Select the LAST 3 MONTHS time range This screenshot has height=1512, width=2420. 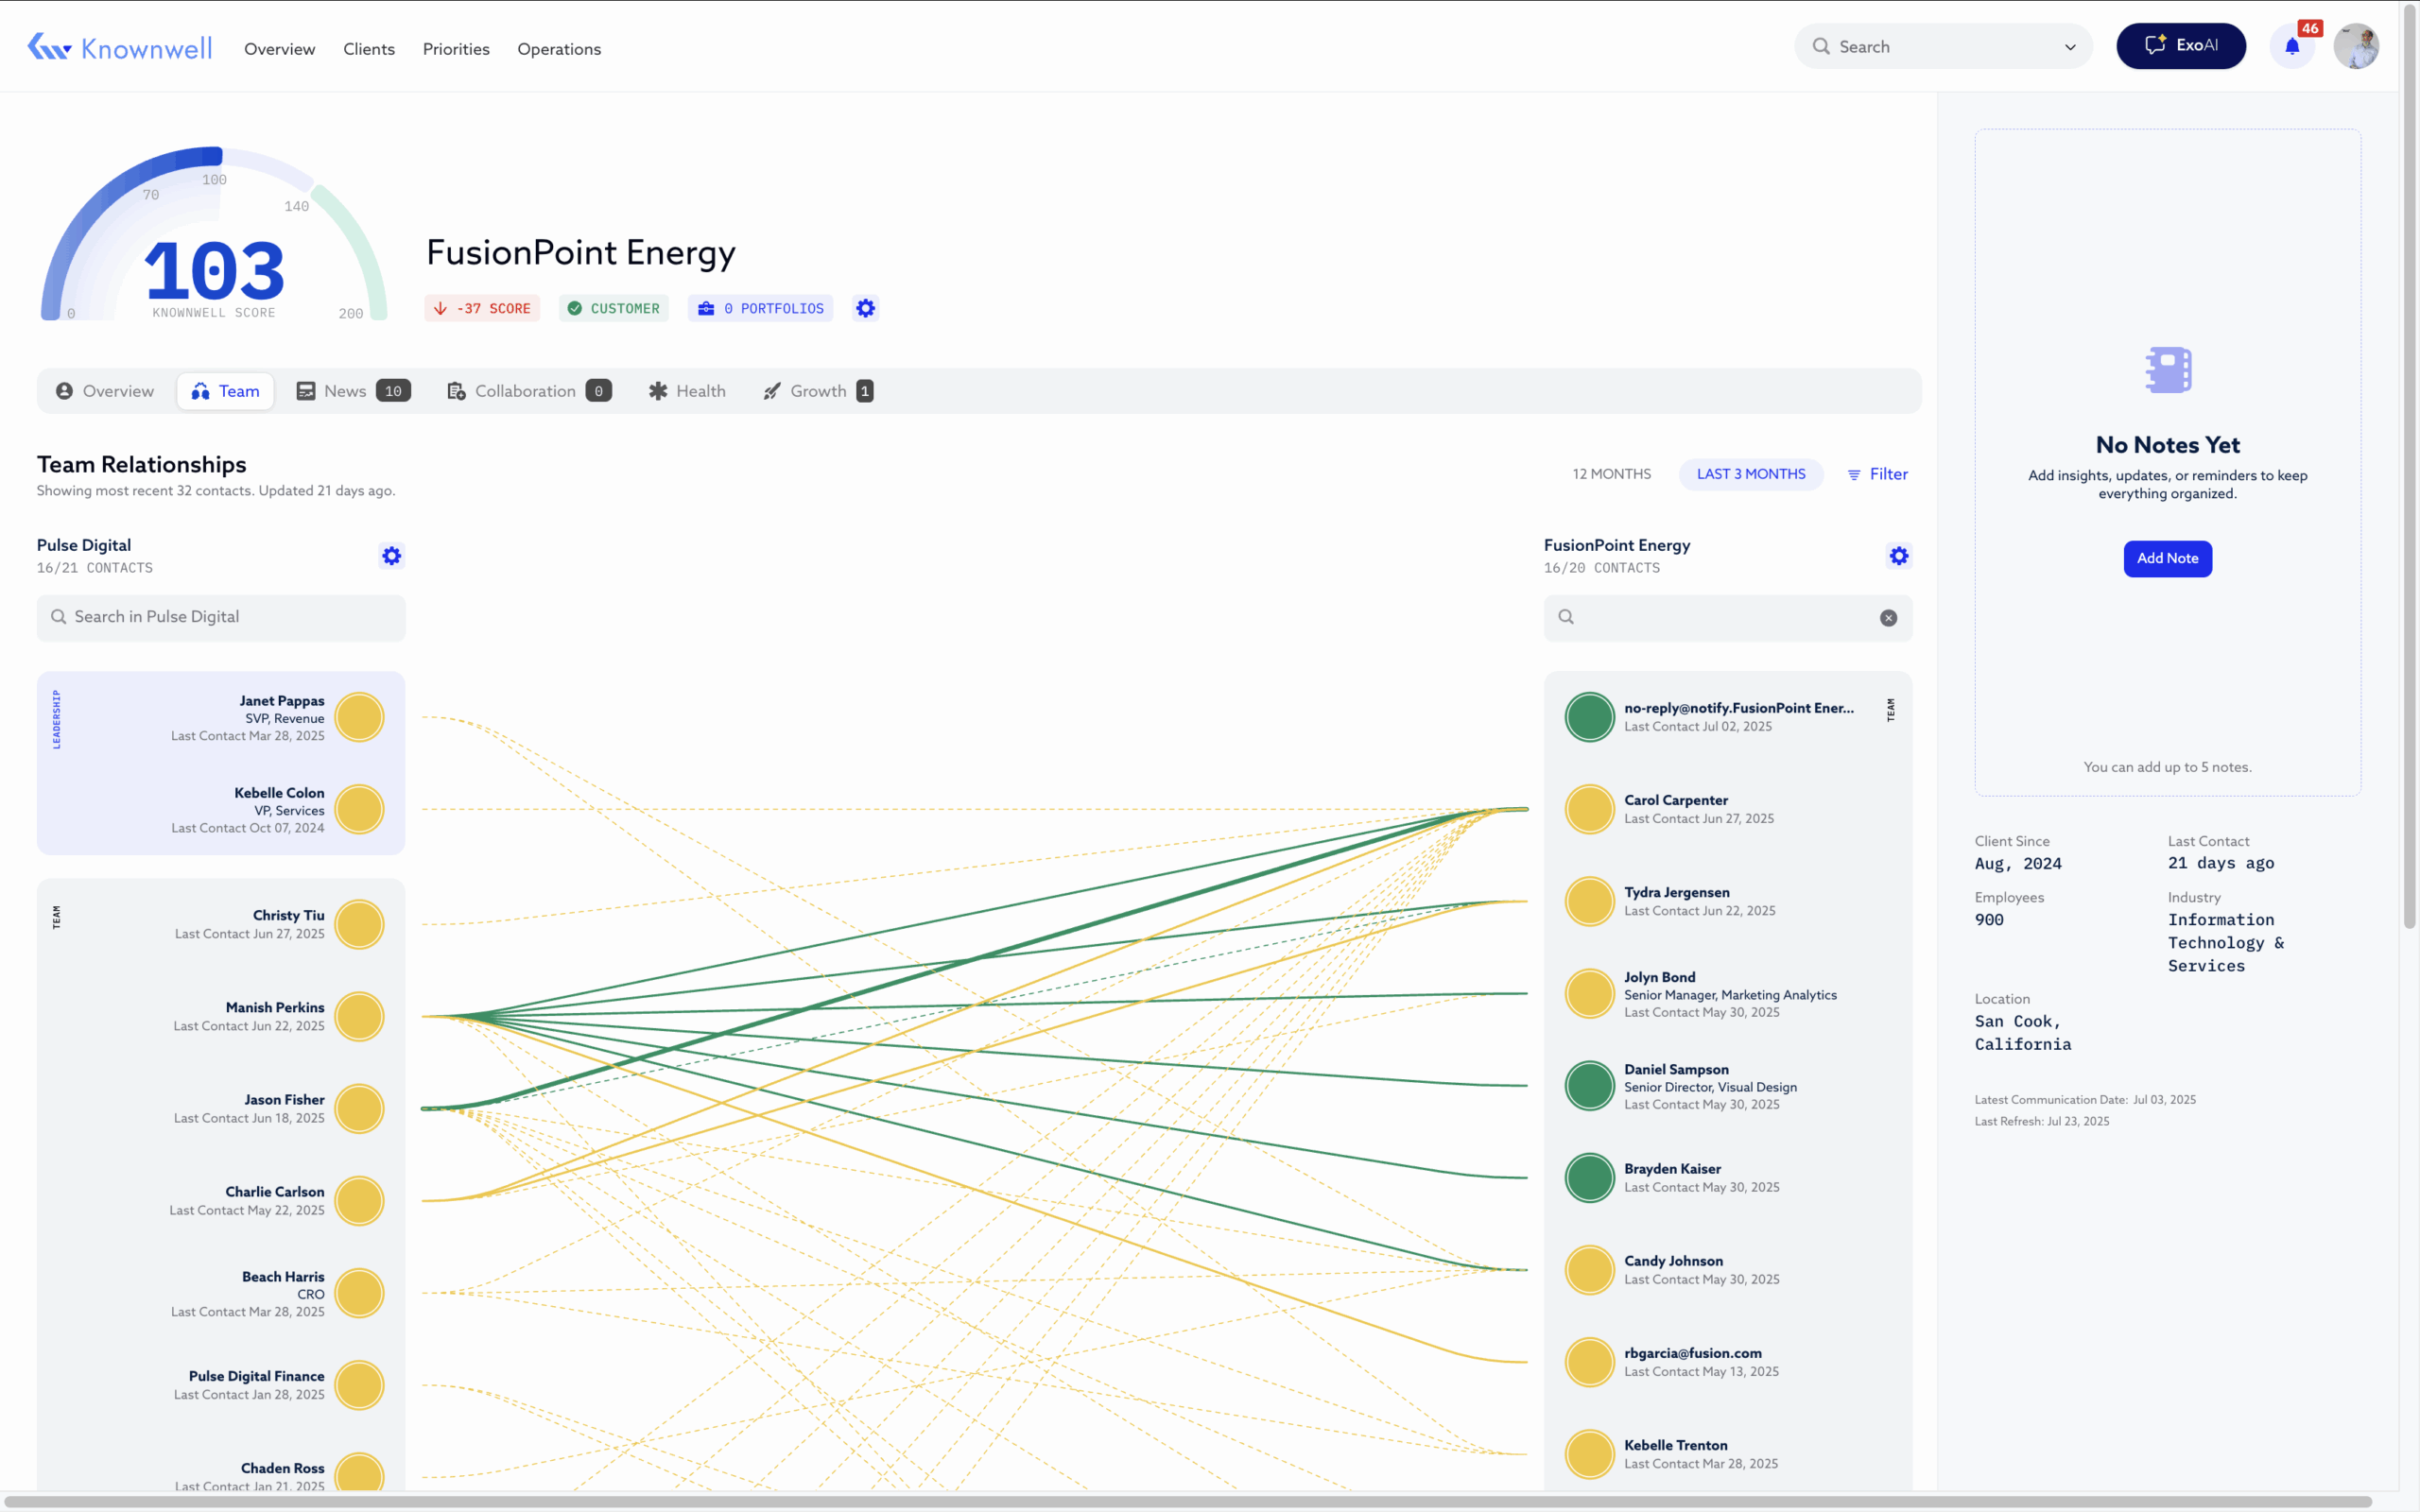pos(1751,474)
